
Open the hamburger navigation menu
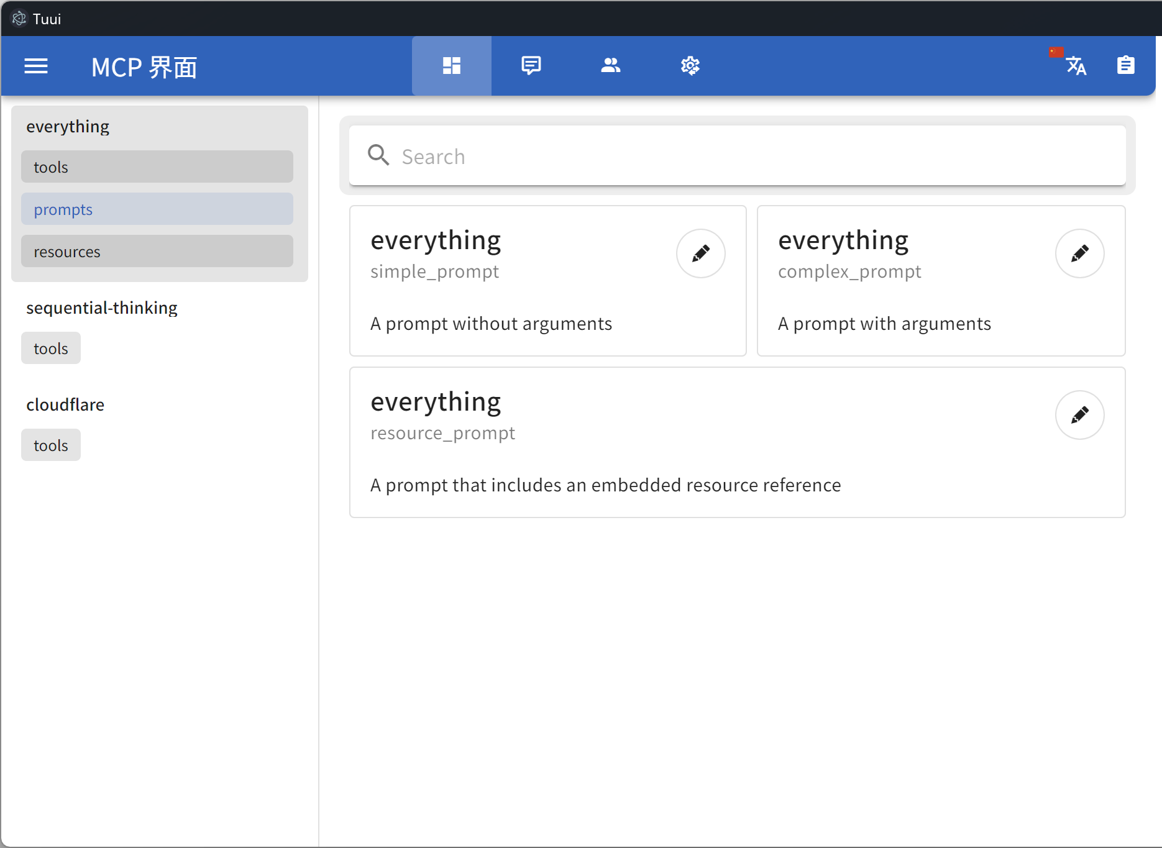[x=36, y=66]
